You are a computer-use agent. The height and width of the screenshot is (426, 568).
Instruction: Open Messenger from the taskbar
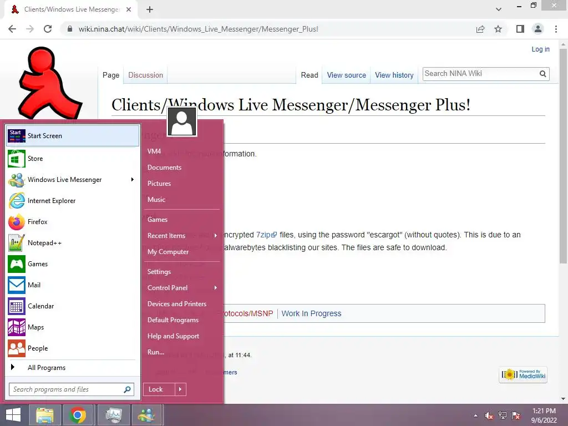(x=146, y=415)
